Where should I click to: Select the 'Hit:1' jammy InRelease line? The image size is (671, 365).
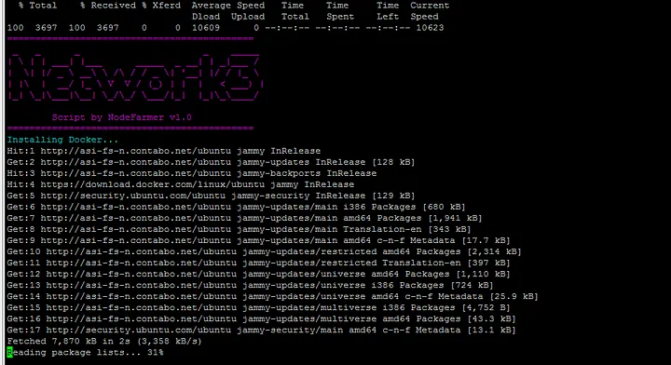(x=163, y=151)
